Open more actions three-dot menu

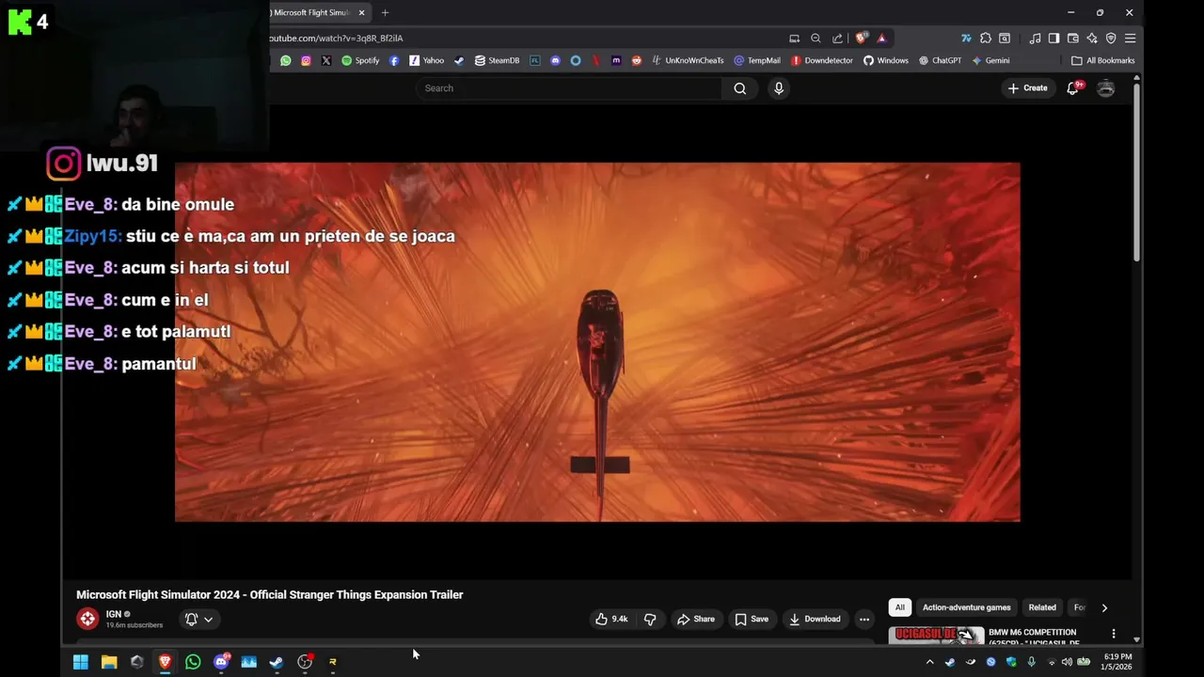pyautogui.click(x=864, y=619)
